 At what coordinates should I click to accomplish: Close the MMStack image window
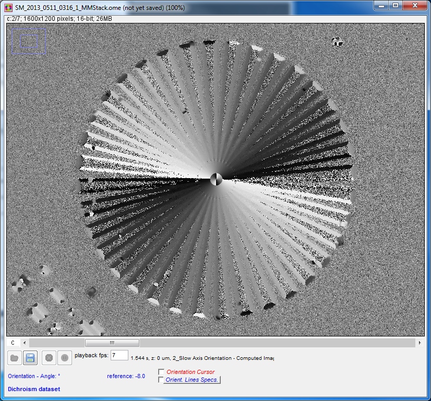(x=415, y=6)
